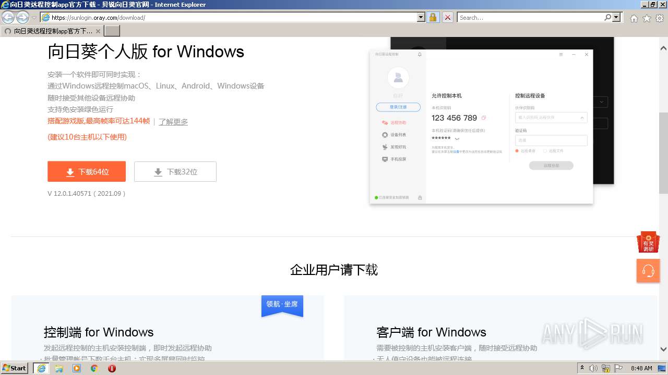Click the 有奖调研 red envelope icon
Viewport: 668px width, 375px height.
coord(648,242)
